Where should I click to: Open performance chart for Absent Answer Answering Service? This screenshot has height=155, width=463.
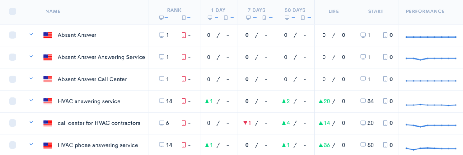click(431, 58)
